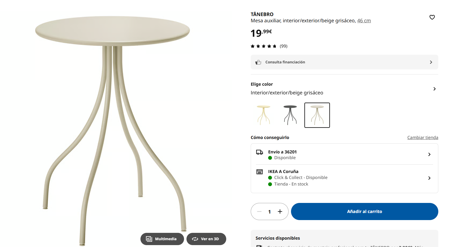Expand IKEA A Coruña store availability
450x247 pixels.
[x=429, y=178]
